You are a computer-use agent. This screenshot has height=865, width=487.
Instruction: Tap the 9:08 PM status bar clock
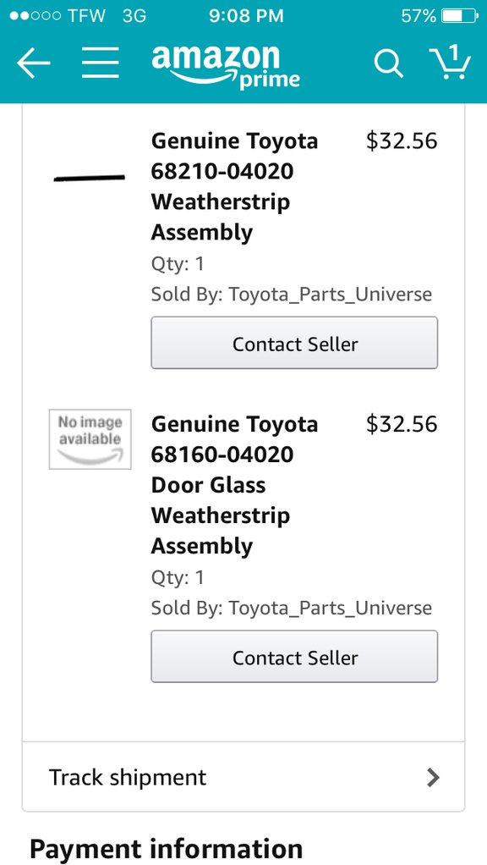click(246, 16)
